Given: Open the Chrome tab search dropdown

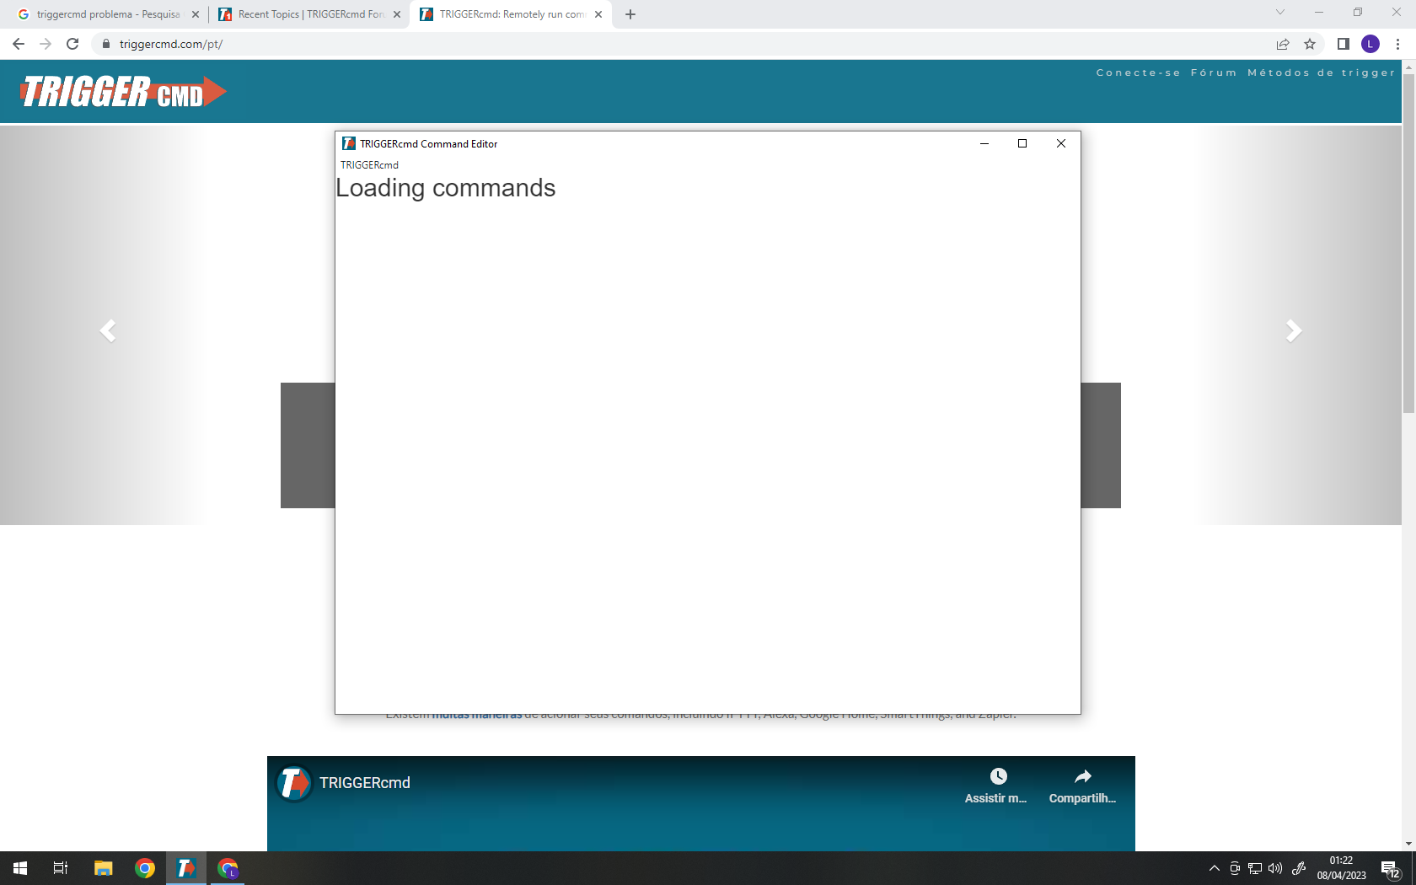Looking at the screenshot, I should pyautogui.click(x=1280, y=13).
